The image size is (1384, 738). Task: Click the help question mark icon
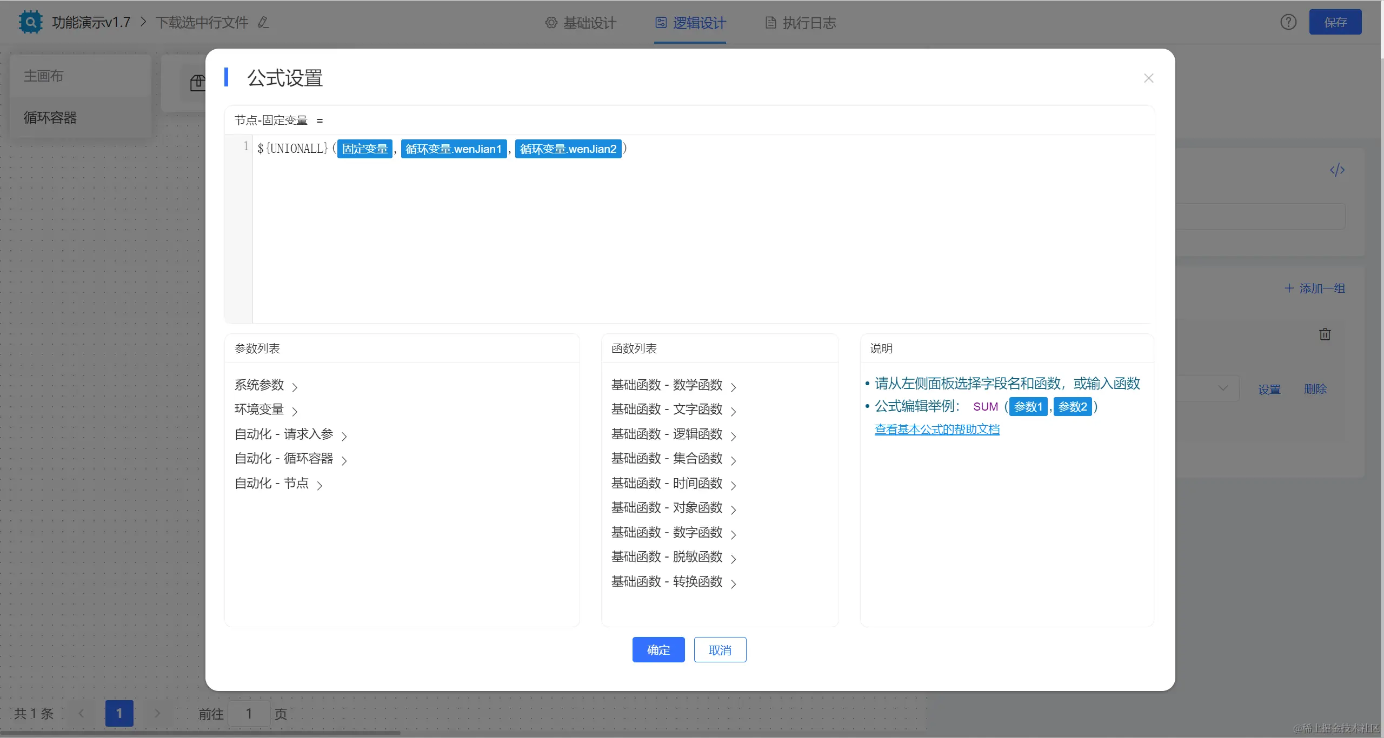click(1288, 22)
